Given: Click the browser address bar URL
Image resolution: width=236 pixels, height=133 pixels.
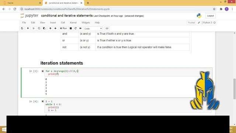Looking at the screenshot, I should click(67, 9).
